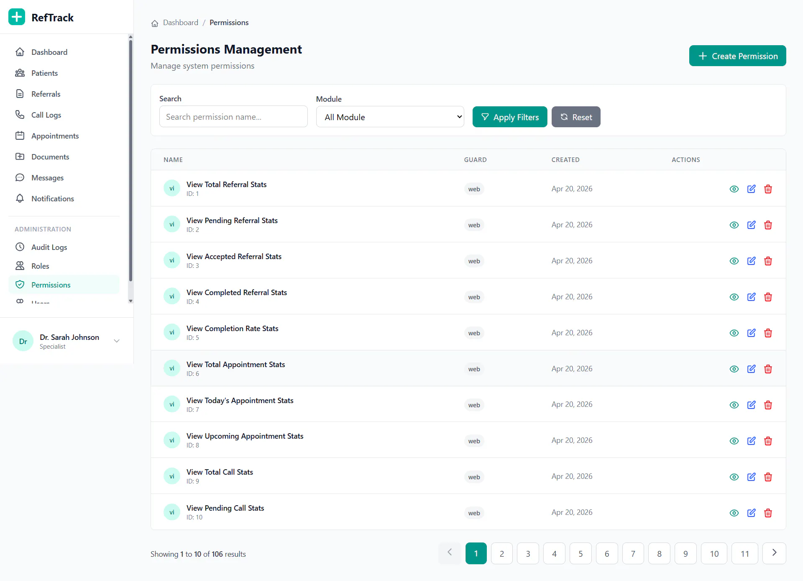Viewport: 803px width, 581px height.
Task: Show details of View Pending Call Stats
Action: [734, 513]
